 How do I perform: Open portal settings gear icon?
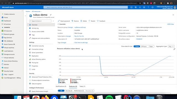pos(144,7)
